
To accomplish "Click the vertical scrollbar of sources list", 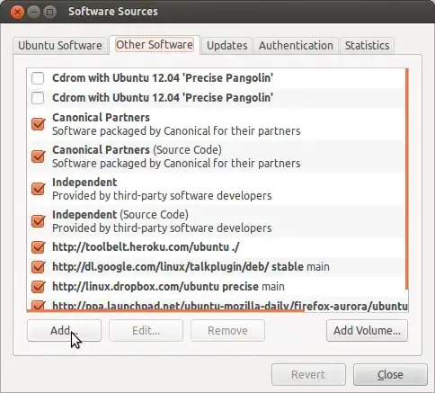I will (x=406, y=179).
